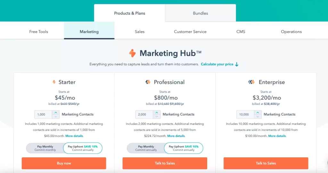Screen dimensions: 328x173
Task: Click the Enterprise marketing contacts number field
Action: coord(245,114)
